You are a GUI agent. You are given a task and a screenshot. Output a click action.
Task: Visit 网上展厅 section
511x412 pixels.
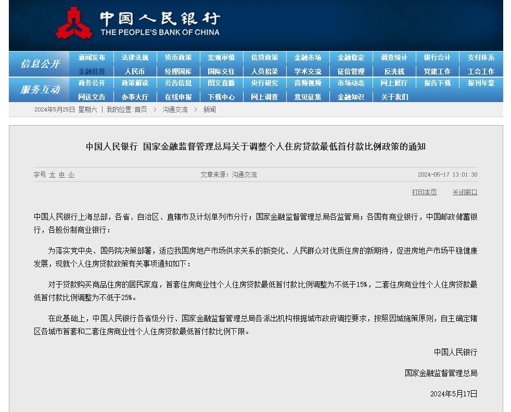pyautogui.click(x=394, y=83)
